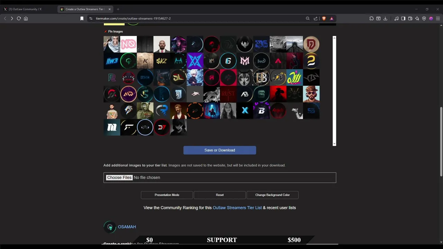This screenshot has height=249, width=443.
Task: Open the Brave Rewards triangle icon
Action: [332, 18]
